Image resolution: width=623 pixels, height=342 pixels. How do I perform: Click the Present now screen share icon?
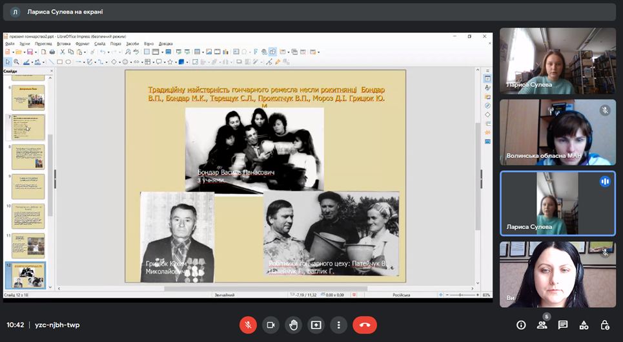(316, 325)
